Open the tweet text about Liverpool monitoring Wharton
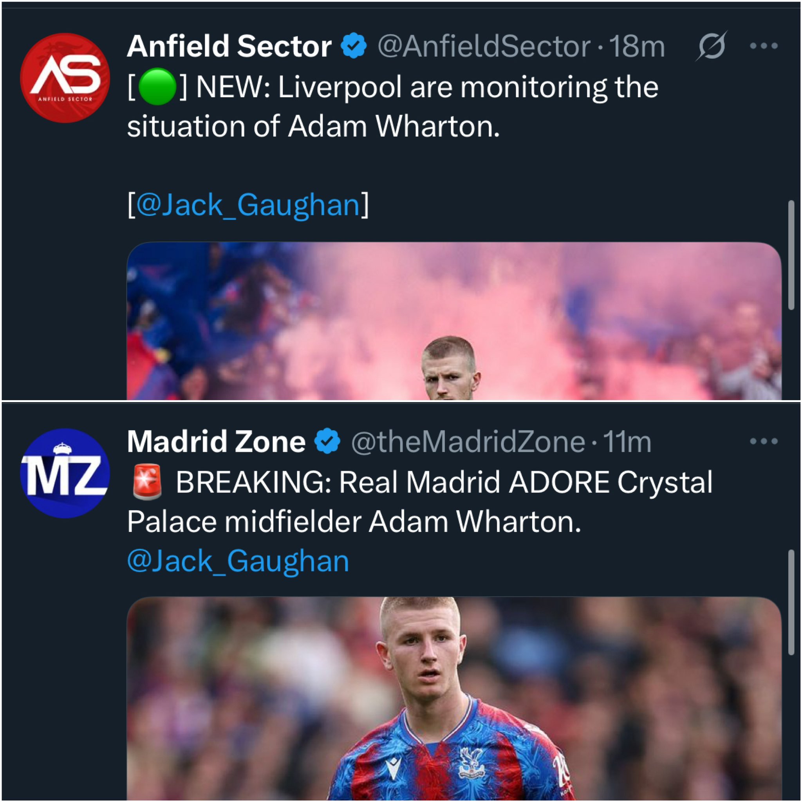 click(392, 106)
